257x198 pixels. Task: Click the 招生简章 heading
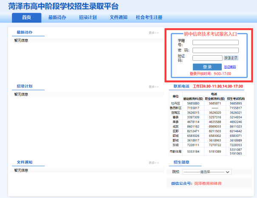(x=181, y=162)
